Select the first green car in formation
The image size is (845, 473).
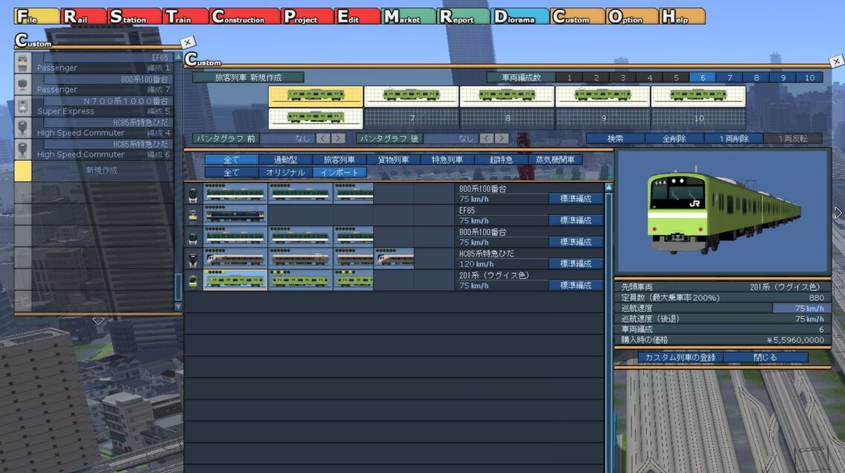(x=316, y=96)
